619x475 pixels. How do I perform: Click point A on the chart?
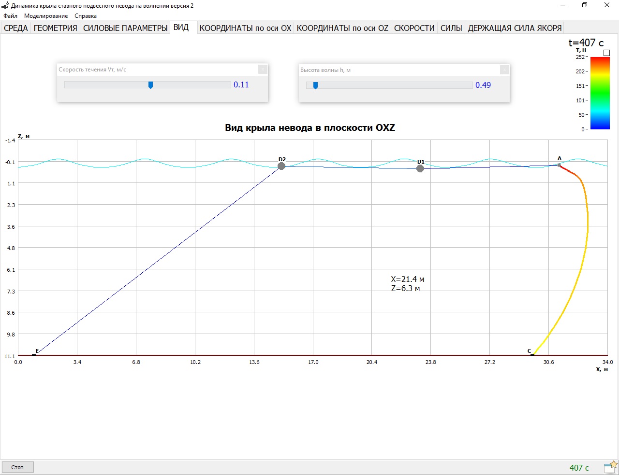click(559, 165)
